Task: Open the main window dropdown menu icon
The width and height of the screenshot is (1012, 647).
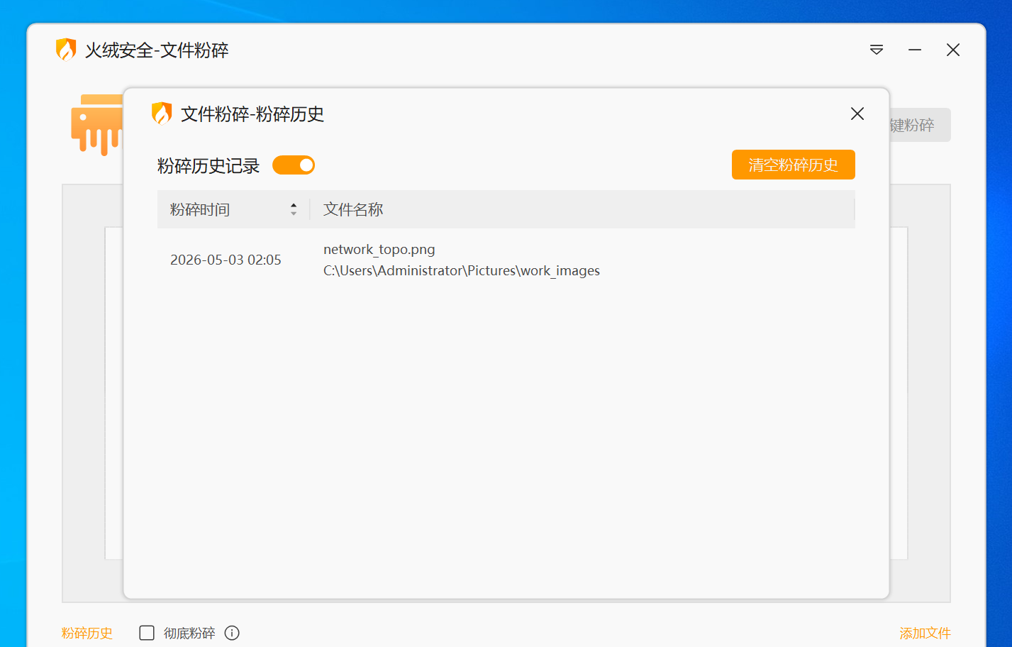Action: [877, 50]
